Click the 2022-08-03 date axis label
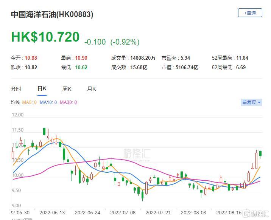 [x=193, y=212]
